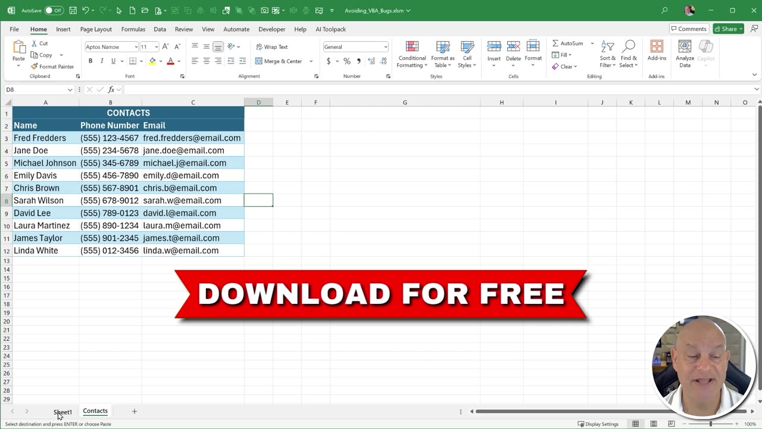This screenshot has height=429, width=762.
Task: Click the Increase Indent icon
Action: 242,61
